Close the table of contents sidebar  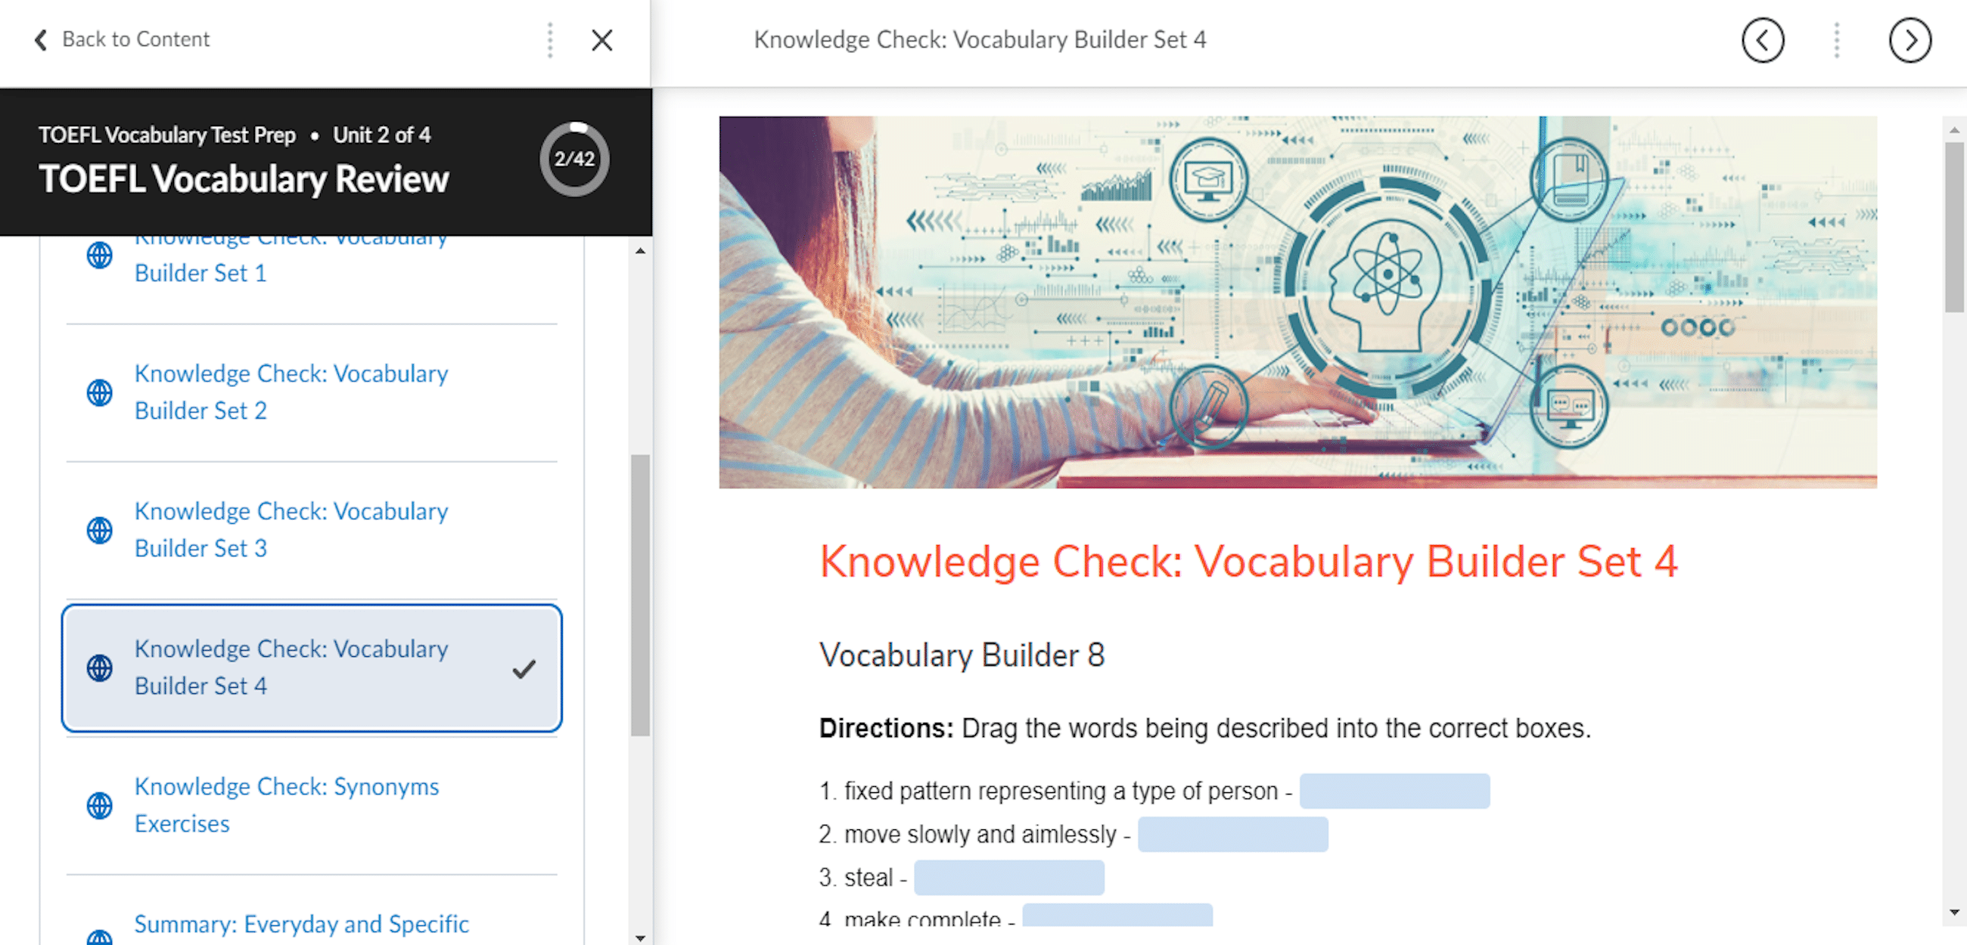click(601, 40)
